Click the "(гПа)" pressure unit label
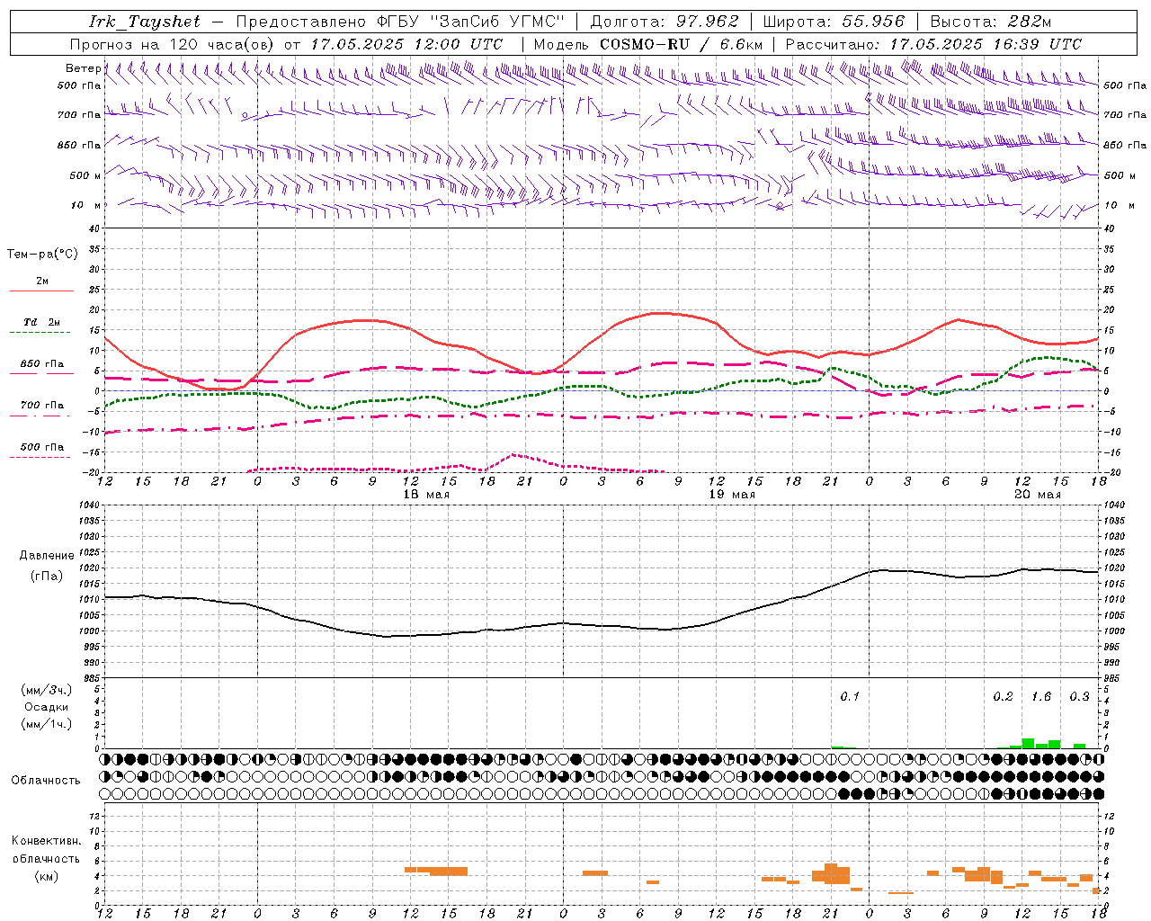1151x921 pixels. coord(47,576)
